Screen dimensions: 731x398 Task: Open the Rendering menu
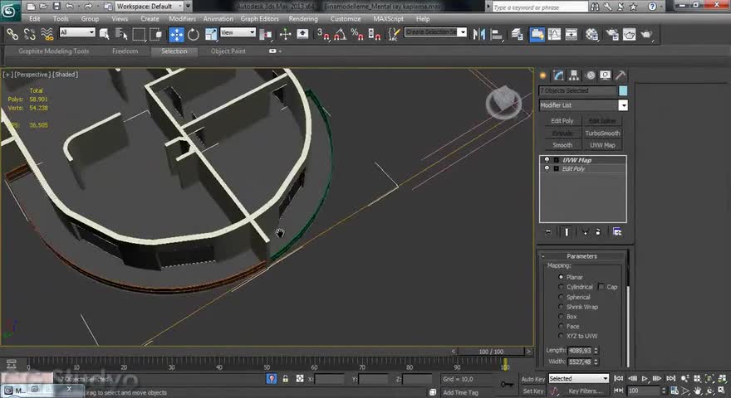point(302,18)
